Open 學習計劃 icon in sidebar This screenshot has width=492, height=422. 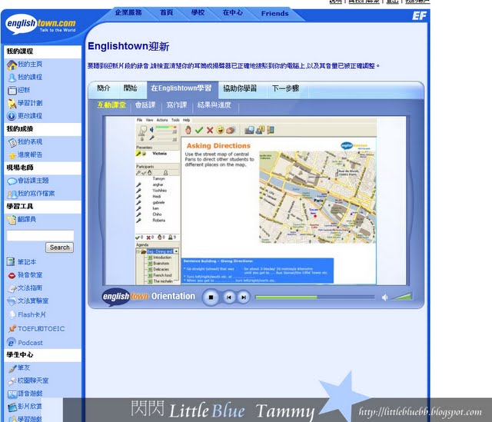tap(12, 104)
